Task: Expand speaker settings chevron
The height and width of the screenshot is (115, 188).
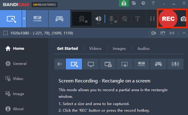Action: 98,24
